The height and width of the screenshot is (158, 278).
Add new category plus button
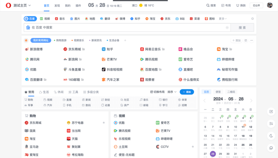pos(125,41)
